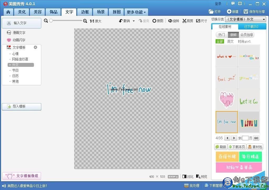This screenshot has height=190, width=269.
Task: Select the 会员独享 filter
Action: [247, 35]
